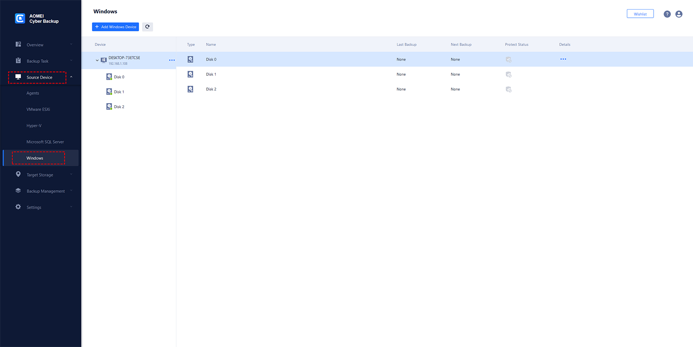This screenshot has height=347, width=693.
Task: Click the Details column header
Action: [x=565, y=45]
